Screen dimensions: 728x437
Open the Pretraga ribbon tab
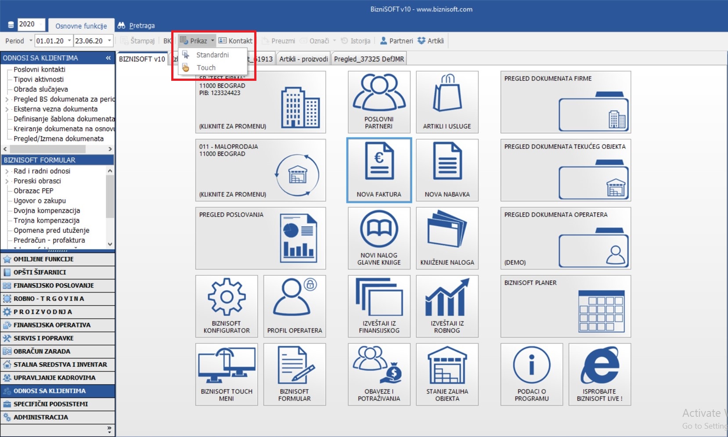click(x=136, y=25)
